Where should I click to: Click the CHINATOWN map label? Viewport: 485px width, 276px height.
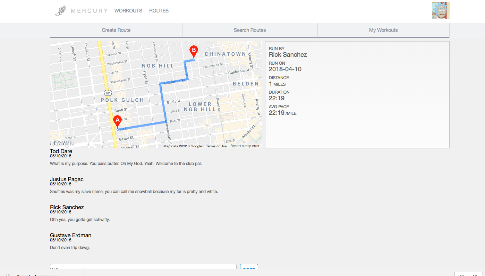(x=226, y=54)
